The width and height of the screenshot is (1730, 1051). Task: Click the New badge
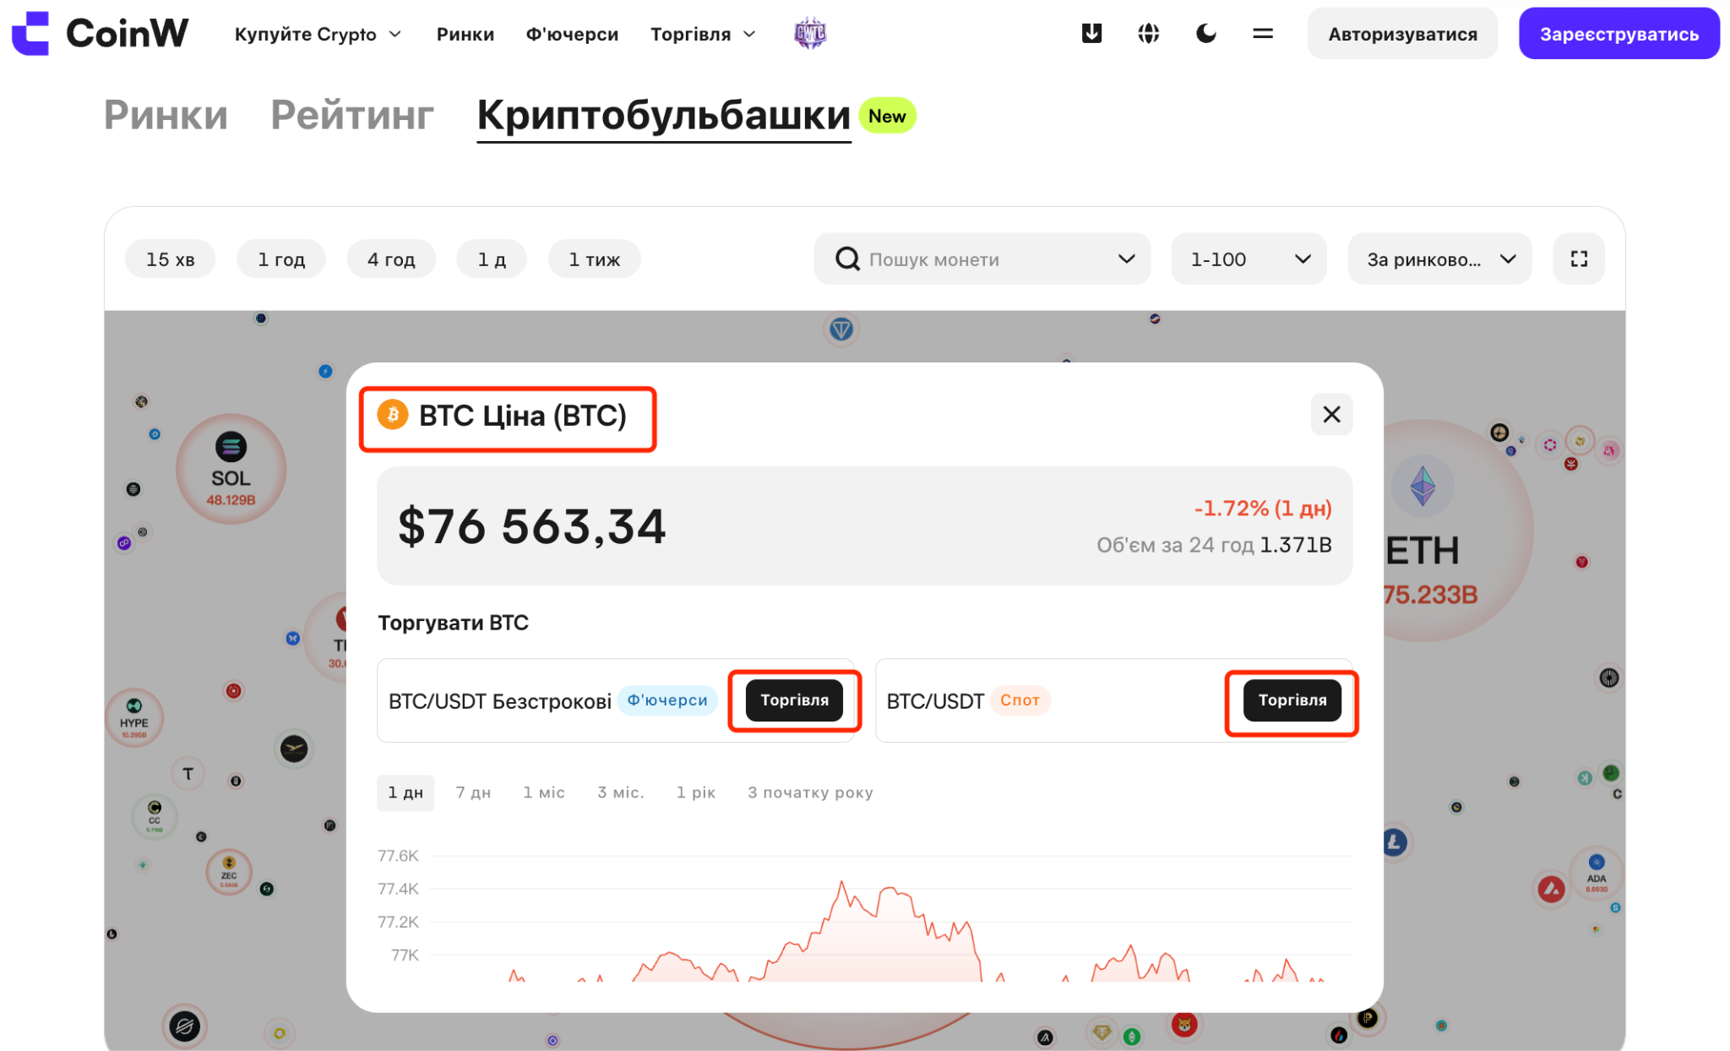(887, 116)
